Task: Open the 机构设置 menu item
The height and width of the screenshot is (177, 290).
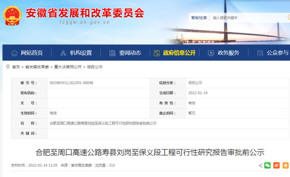Action: (81, 53)
